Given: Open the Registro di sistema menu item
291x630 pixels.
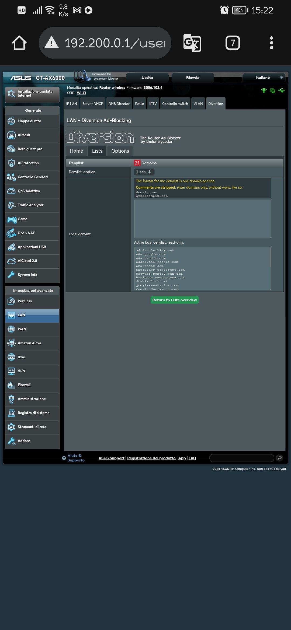Looking at the screenshot, I should [x=32, y=413].
